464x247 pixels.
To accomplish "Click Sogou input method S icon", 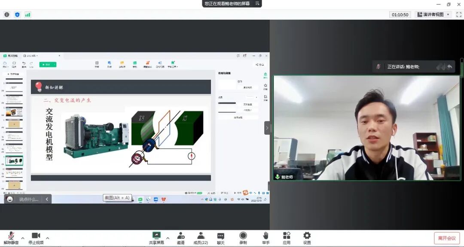I will point(245,193).
